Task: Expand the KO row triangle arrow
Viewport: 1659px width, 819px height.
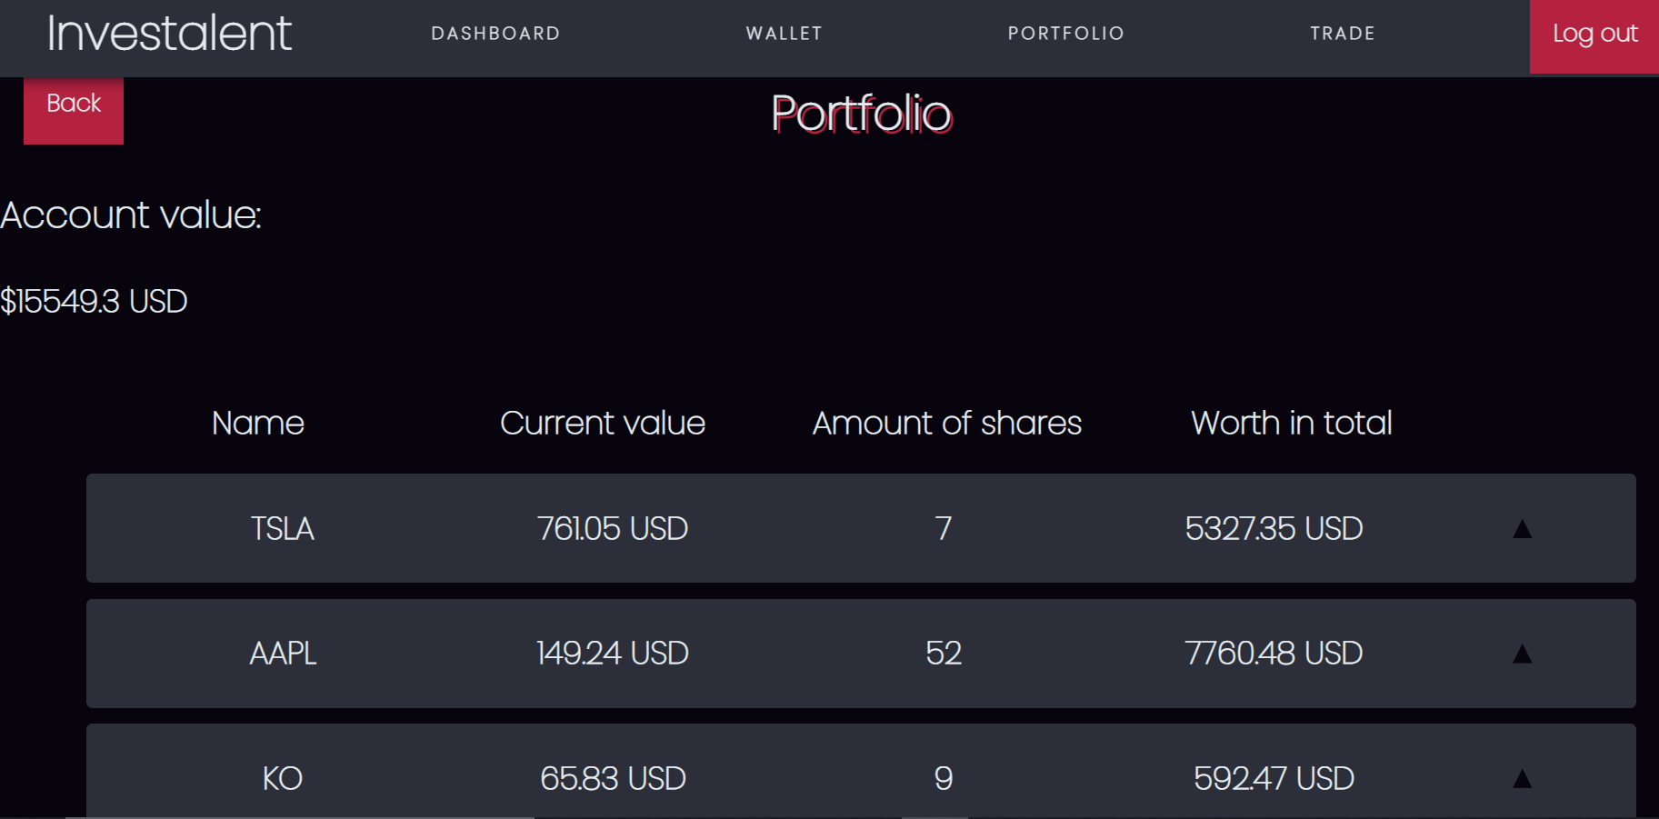Action: (x=1522, y=778)
